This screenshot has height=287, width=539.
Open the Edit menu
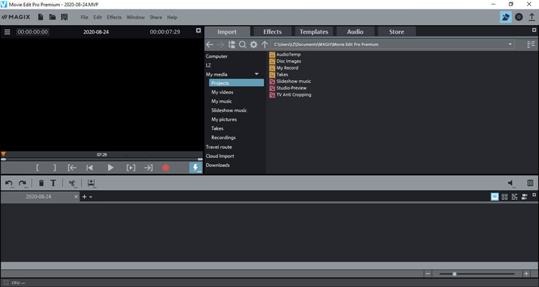[x=98, y=17]
